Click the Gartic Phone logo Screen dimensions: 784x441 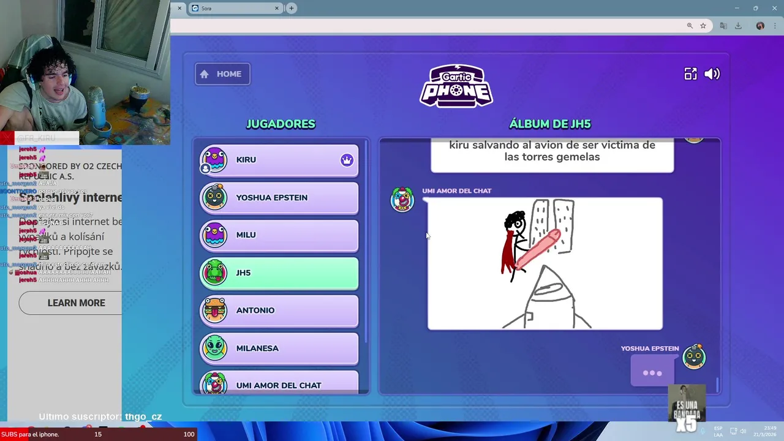coord(456,86)
